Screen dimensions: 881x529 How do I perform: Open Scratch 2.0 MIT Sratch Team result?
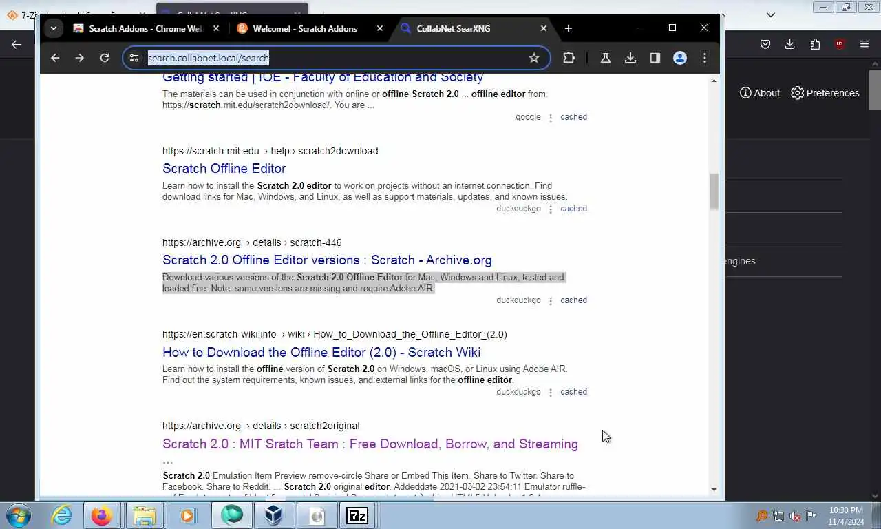[370, 444]
